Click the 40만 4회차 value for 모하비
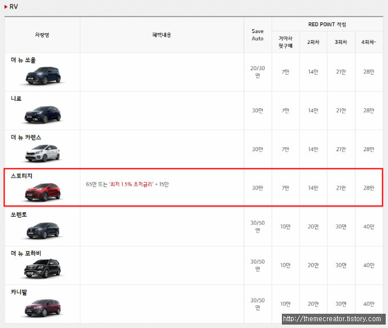Image resolution: width=388 pixels, height=328 pixels. coord(369,265)
